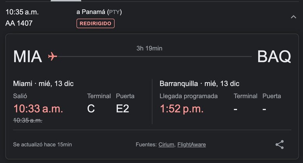Click the REDIRIGIDO status badge

pos(96,23)
